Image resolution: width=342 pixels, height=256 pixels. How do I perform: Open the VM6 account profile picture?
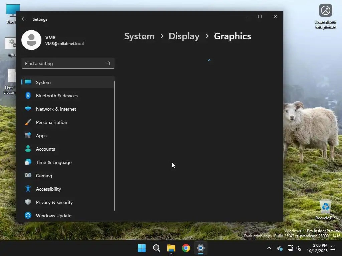[31, 40]
